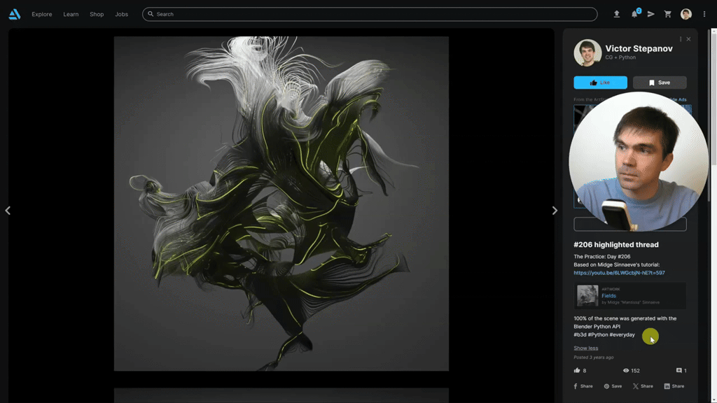Save the artwork to Pinterest
This screenshot has height=403, width=717.
coord(613,386)
